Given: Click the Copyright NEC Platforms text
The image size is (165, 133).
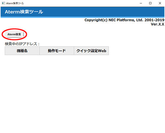Looking at the screenshot, I should (124, 20).
